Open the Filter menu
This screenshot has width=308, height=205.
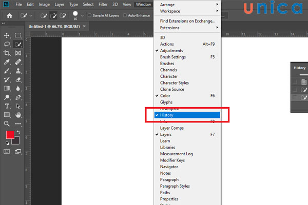(x=103, y=5)
